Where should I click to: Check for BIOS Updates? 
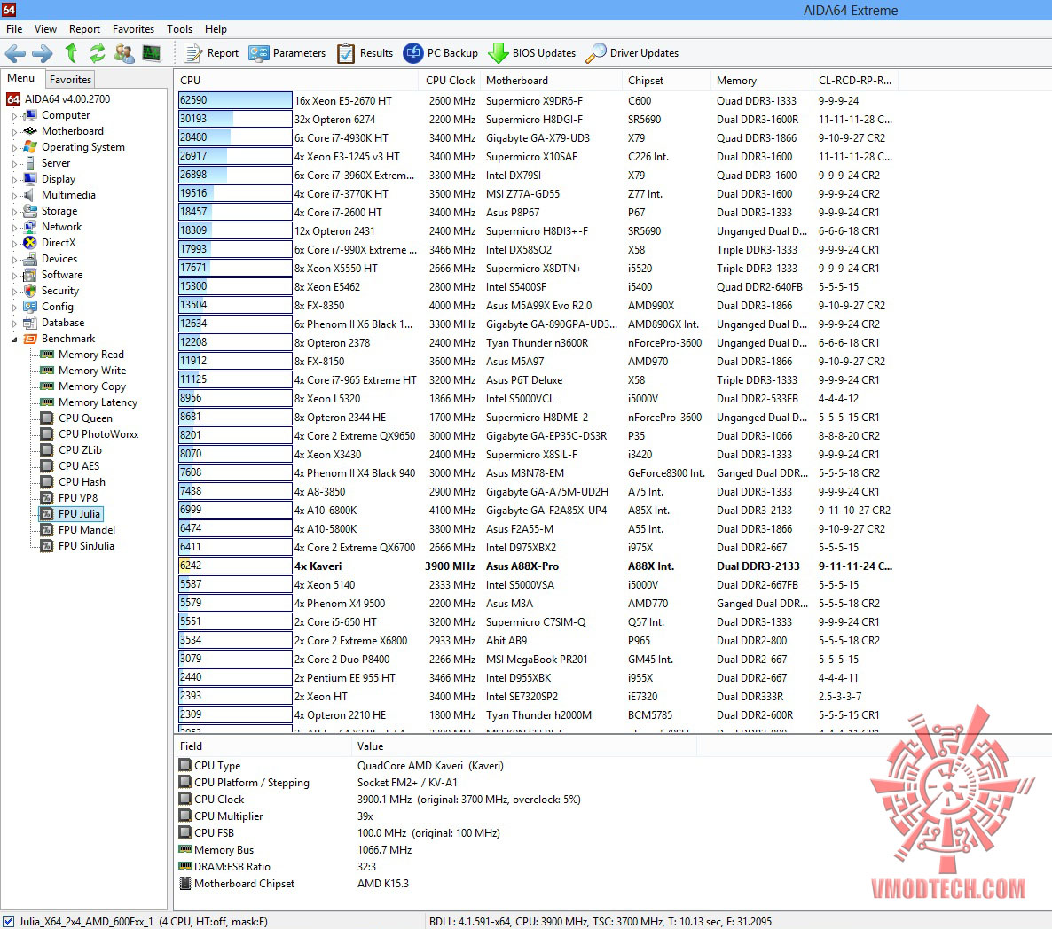pyautogui.click(x=532, y=53)
